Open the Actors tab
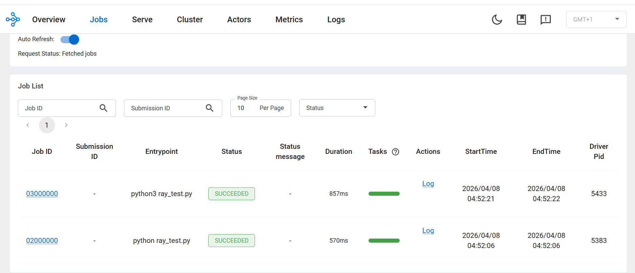635x273 pixels. click(239, 20)
